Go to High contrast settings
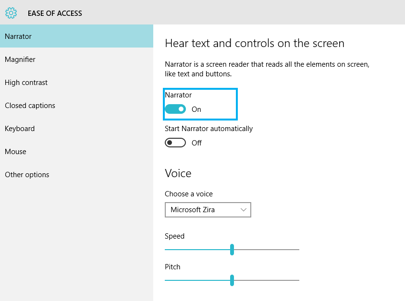 point(76,83)
